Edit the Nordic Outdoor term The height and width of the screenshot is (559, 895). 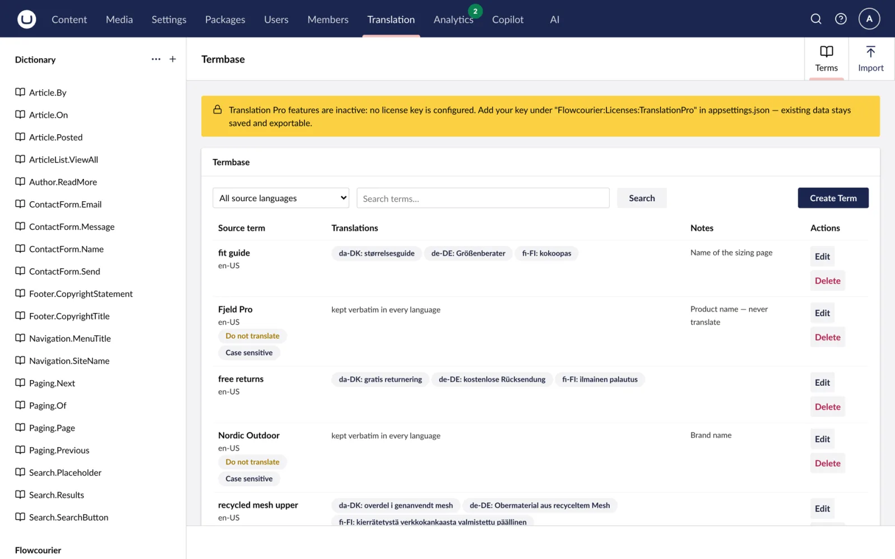click(x=822, y=439)
